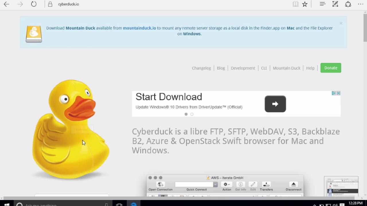This screenshot has width=367, height=206.
Task: Close the ad via X icon
Action: click(x=338, y=93)
